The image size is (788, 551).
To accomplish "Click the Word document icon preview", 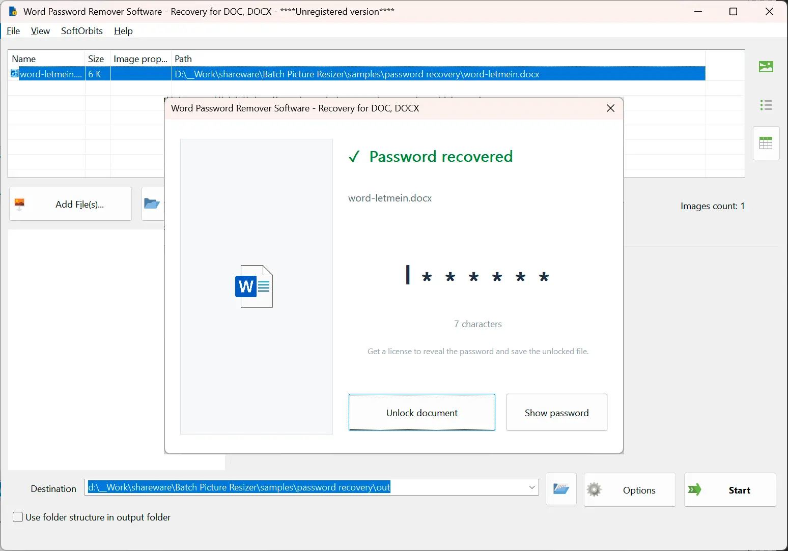I will (254, 286).
